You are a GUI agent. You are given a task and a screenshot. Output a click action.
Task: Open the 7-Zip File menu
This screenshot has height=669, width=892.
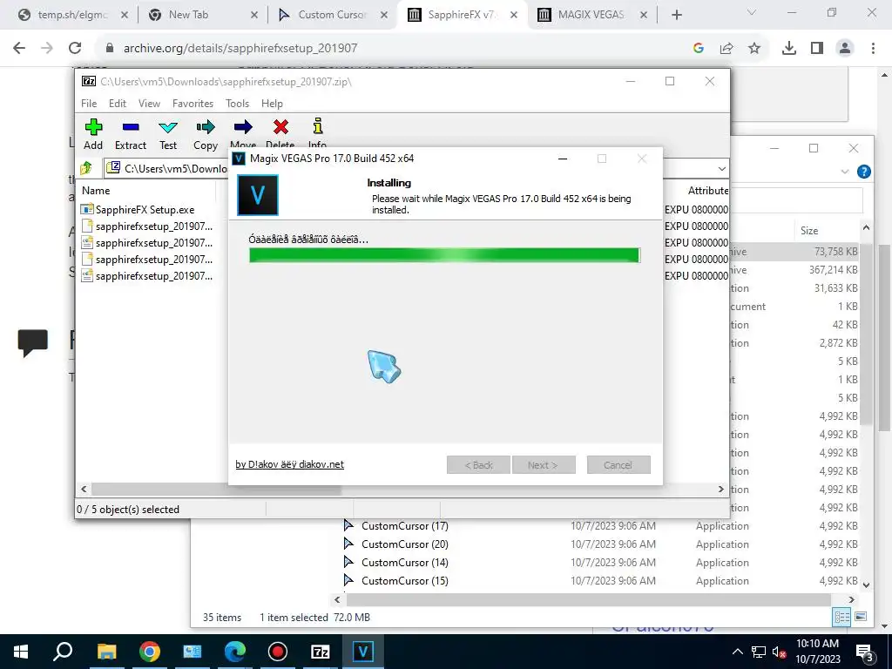pos(89,104)
